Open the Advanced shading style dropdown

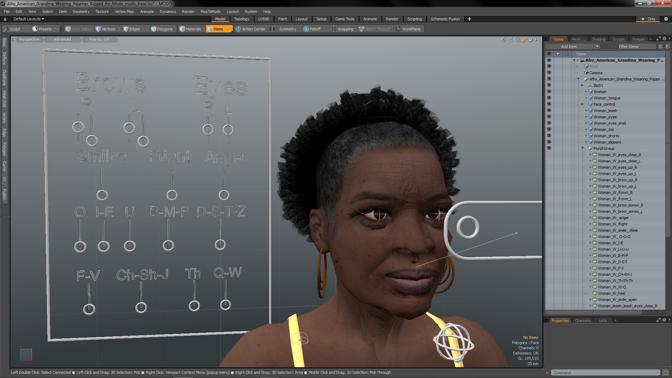click(x=62, y=40)
